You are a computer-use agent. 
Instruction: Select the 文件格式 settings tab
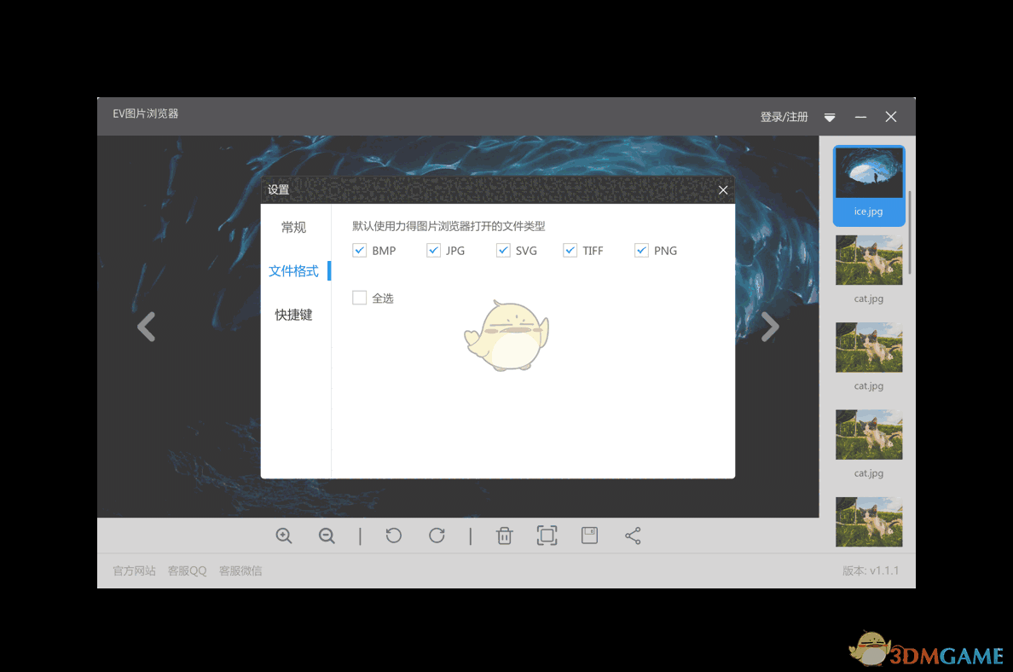coord(294,271)
